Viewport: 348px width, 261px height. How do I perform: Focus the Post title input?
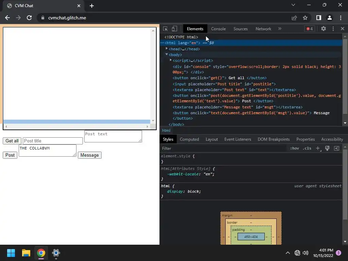click(x=53, y=141)
